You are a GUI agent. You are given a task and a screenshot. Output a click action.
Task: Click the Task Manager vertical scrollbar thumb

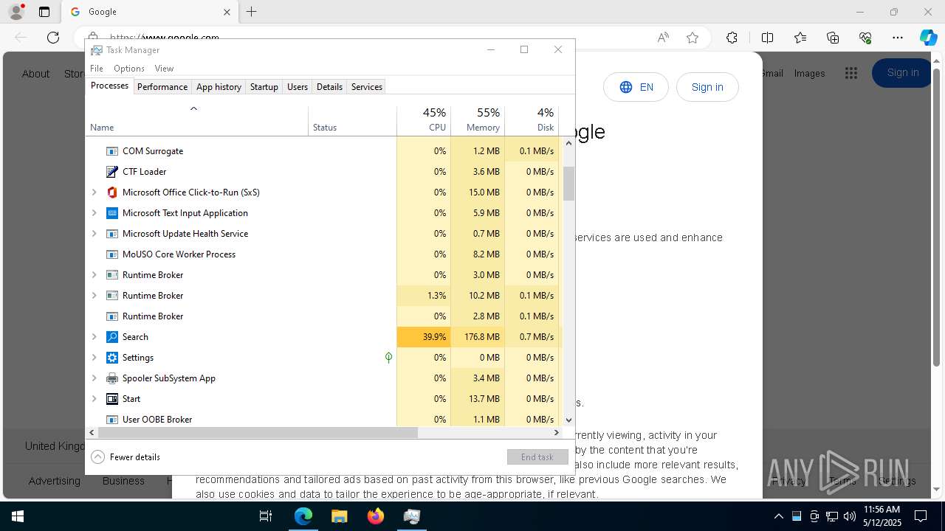pos(568,184)
